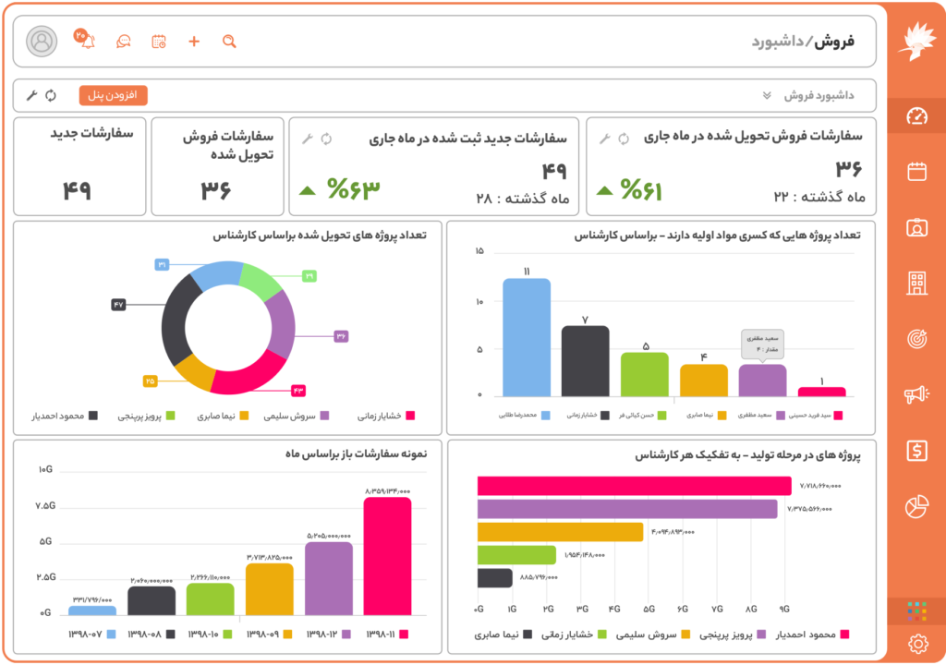Image resolution: width=946 pixels, height=665 pixels.
Task: Open the chat messages icon
Action: click(123, 42)
